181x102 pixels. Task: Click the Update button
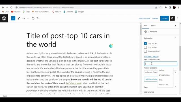164,18
